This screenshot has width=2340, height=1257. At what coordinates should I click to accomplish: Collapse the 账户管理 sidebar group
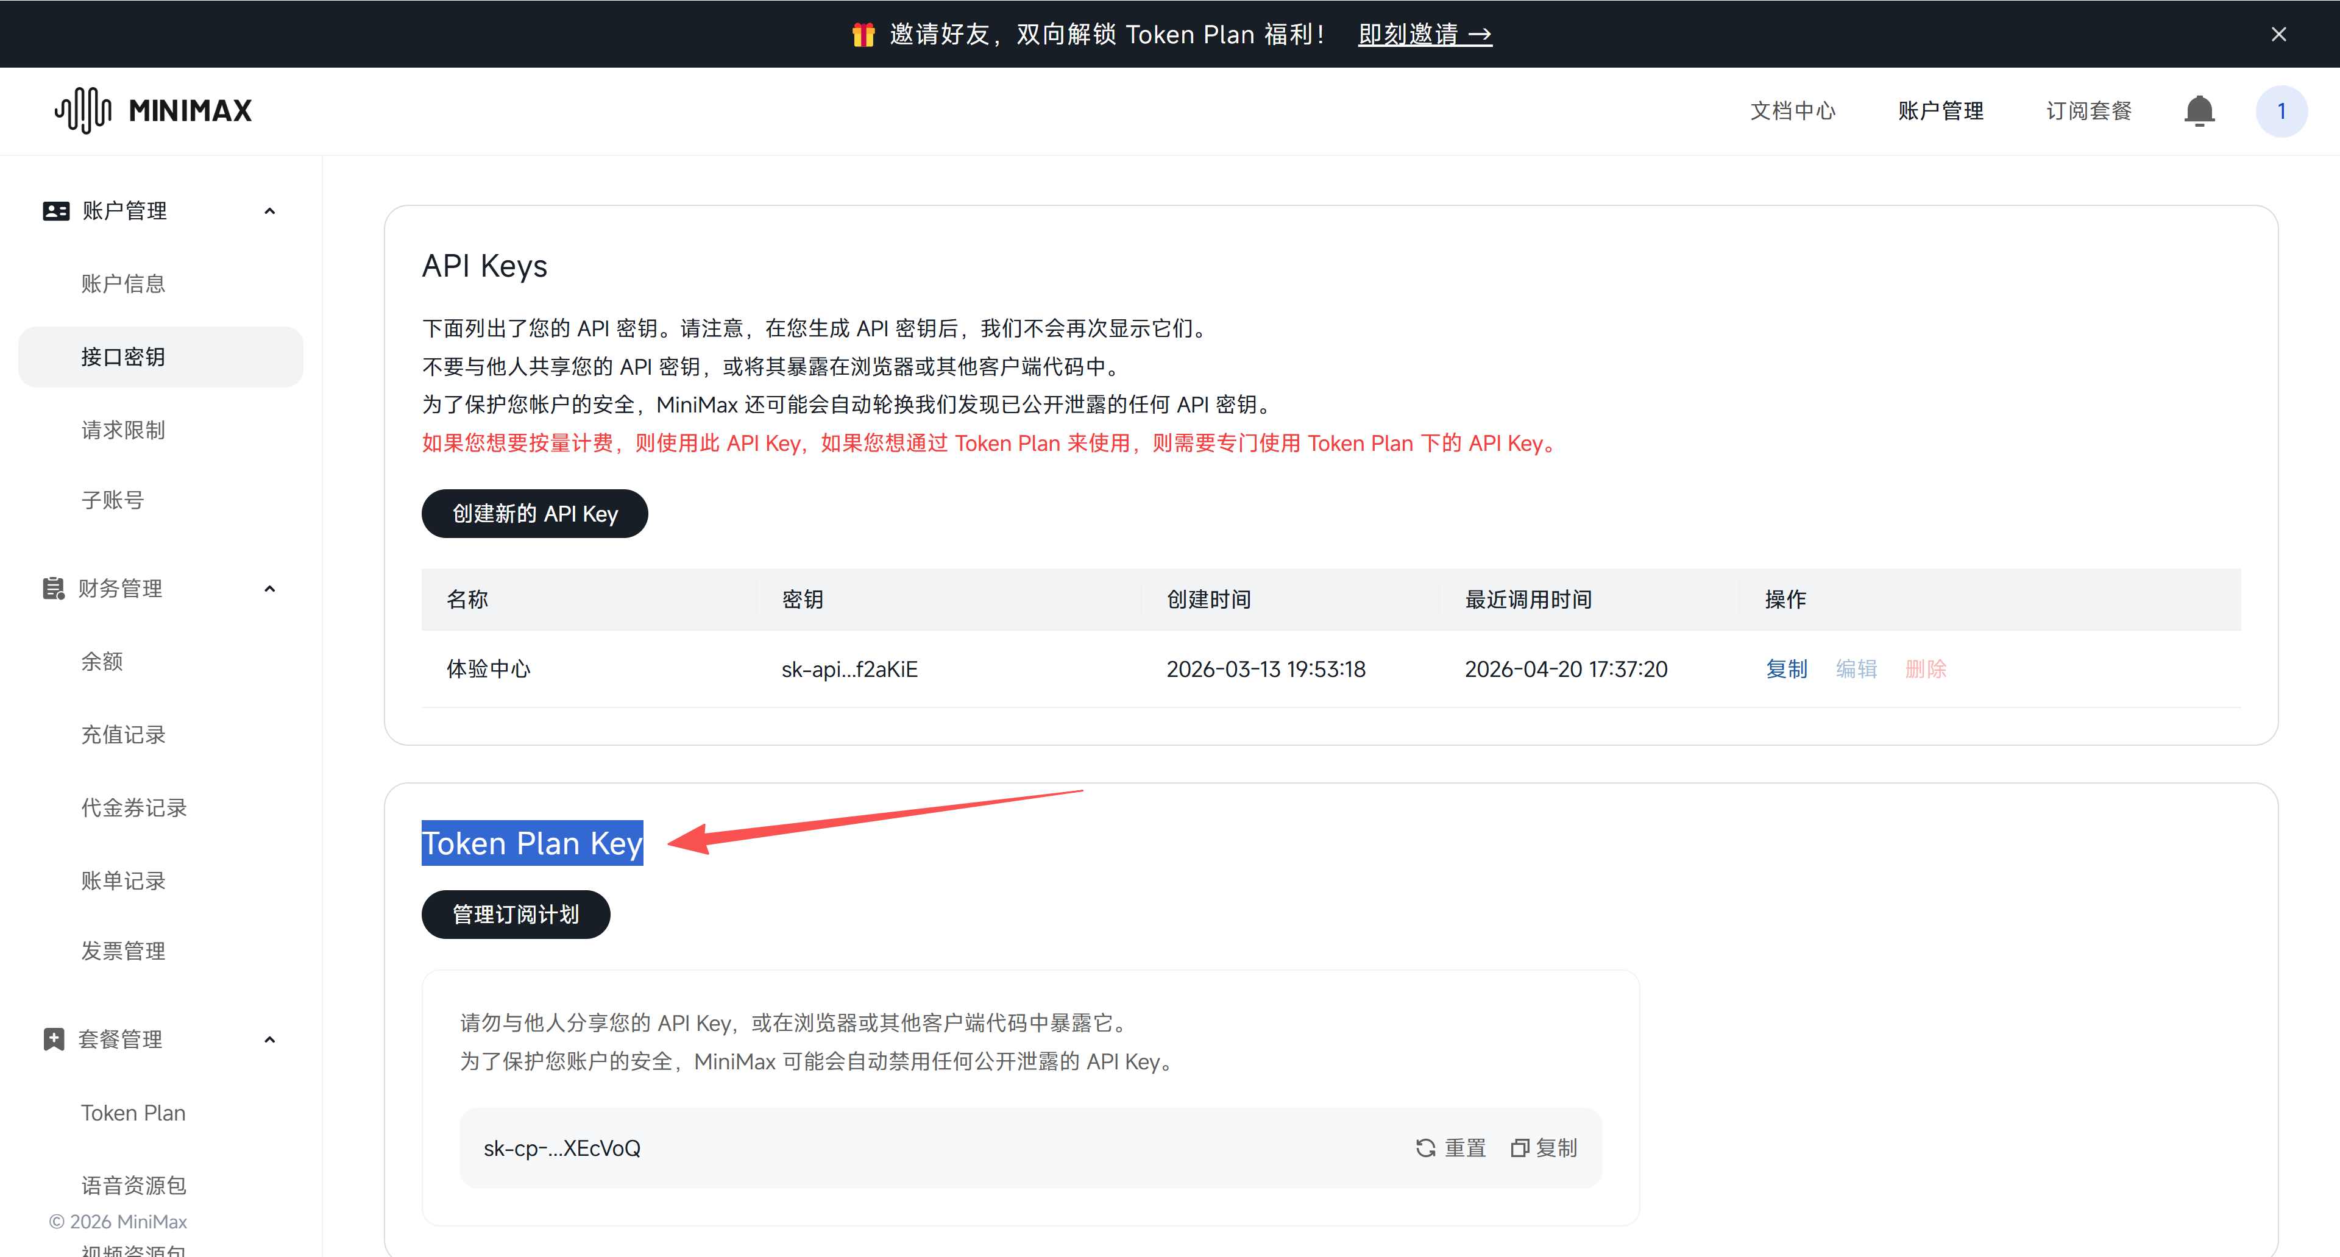coord(269,211)
